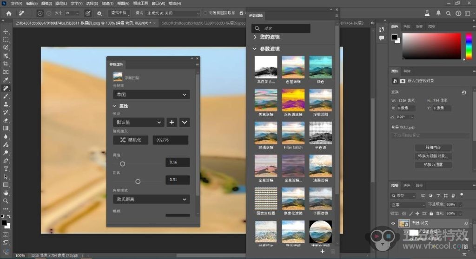
Task: Open the 草图 resolution dropdown
Action: 152,95
